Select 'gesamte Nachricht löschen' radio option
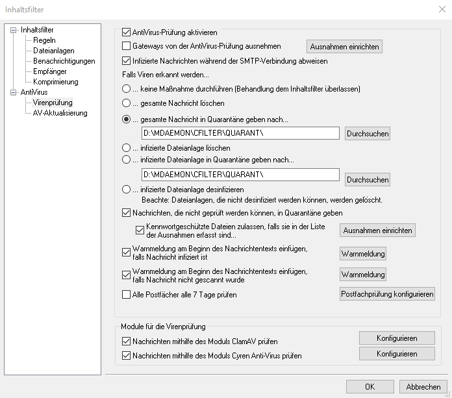This screenshot has width=452, height=398. [x=127, y=103]
